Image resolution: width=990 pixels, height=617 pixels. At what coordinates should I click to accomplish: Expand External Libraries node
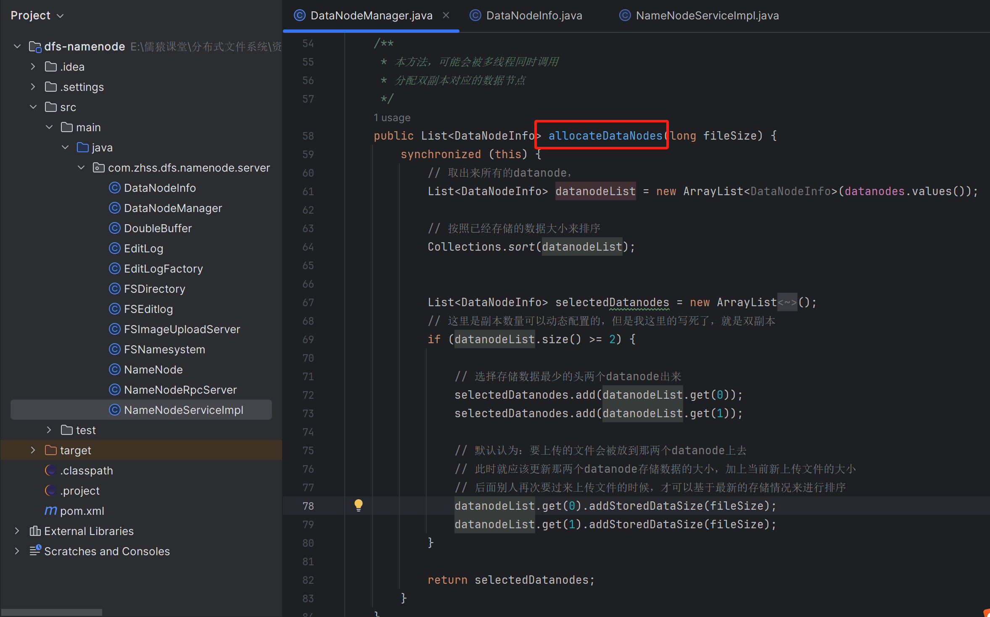[x=17, y=531]
